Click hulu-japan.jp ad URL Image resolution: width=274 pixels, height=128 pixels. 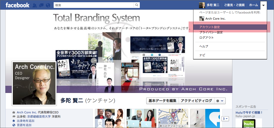click(245, 116)
